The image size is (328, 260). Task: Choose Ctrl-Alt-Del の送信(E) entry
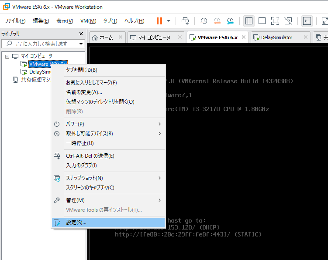pyautogui.click(x=108, y=156)
